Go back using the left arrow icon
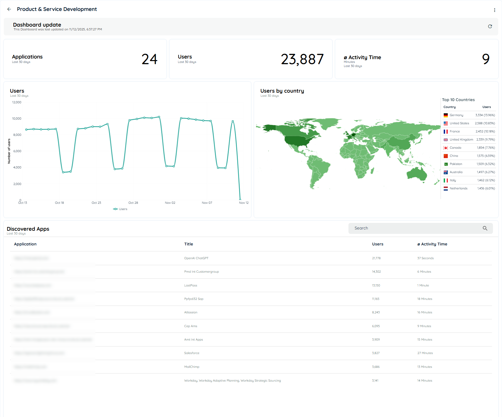The height and width of the screenshot is (417, 502). coord(9,9)
